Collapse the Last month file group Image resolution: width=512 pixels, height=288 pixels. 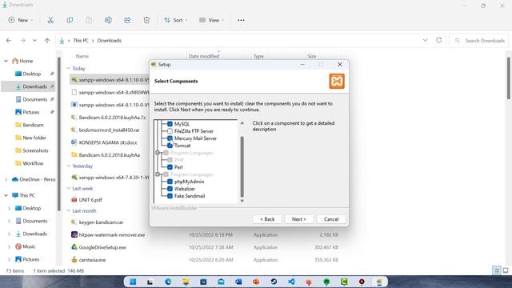(69, 211)
